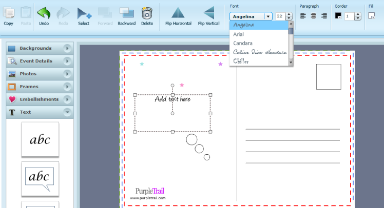Viewport: 384px width, 208px height.
Task: Select the cyan star embellishment
Action: coord(142,64)
